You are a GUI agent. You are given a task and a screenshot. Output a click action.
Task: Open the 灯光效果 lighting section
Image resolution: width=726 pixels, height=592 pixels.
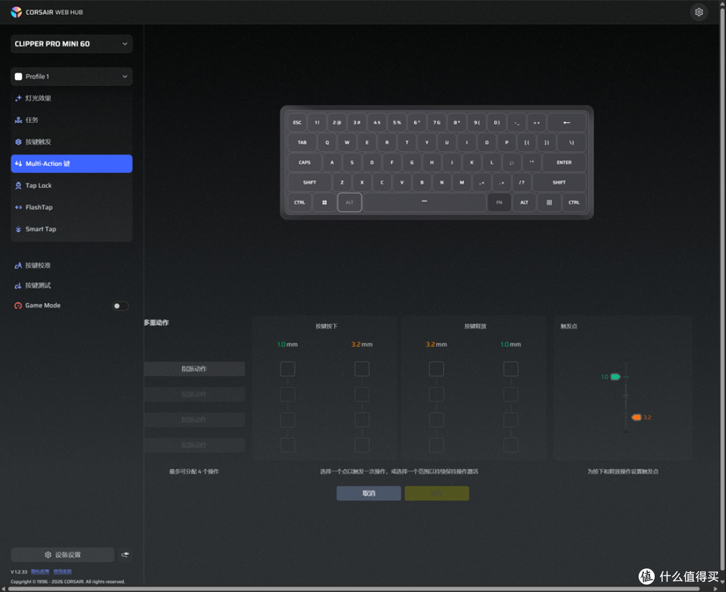pos(71,98)
